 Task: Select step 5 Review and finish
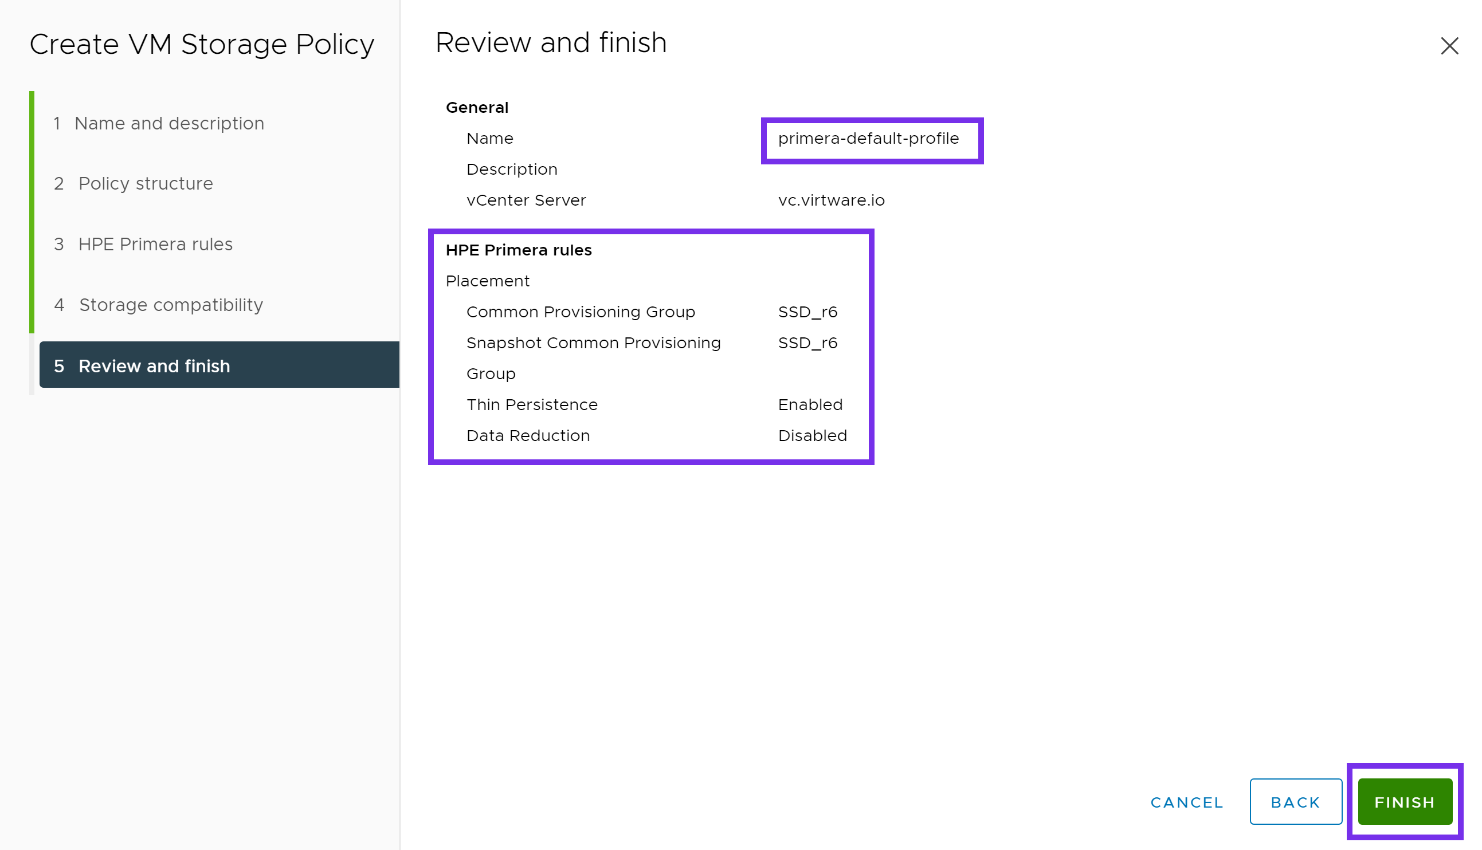tap(219, 365)
